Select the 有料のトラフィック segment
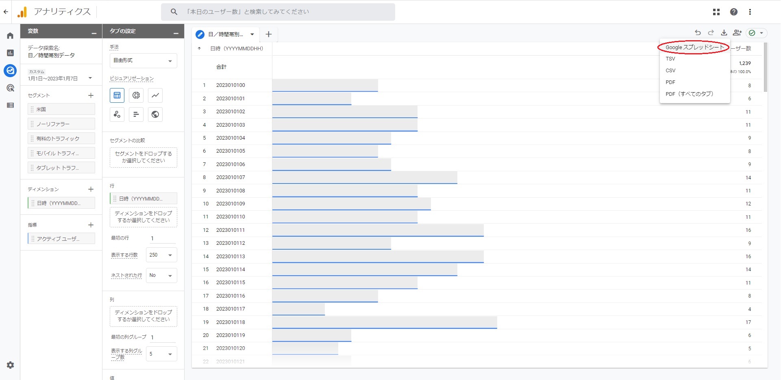Screen dimensions: 781x380 tap(61, 138)
